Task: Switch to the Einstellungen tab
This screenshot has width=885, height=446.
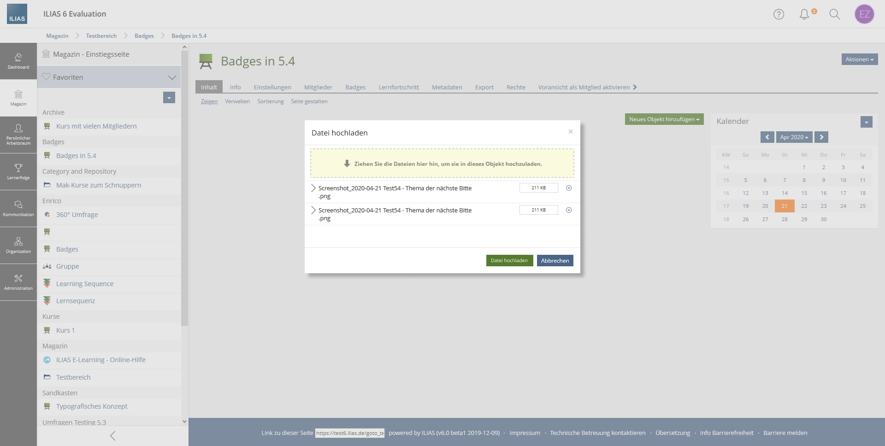Action: (272, 87)
